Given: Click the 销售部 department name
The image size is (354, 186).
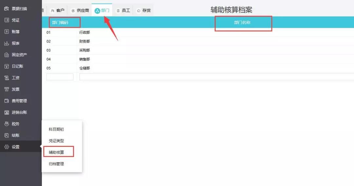Looking at the screenshot, I should click(85, 59).
